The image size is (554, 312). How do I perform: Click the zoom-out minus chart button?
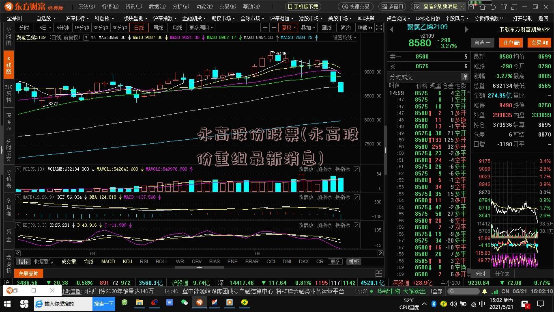tap(274, 28)
